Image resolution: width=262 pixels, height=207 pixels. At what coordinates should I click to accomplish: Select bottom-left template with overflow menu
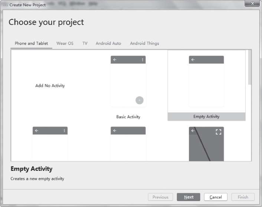point(50,144)
